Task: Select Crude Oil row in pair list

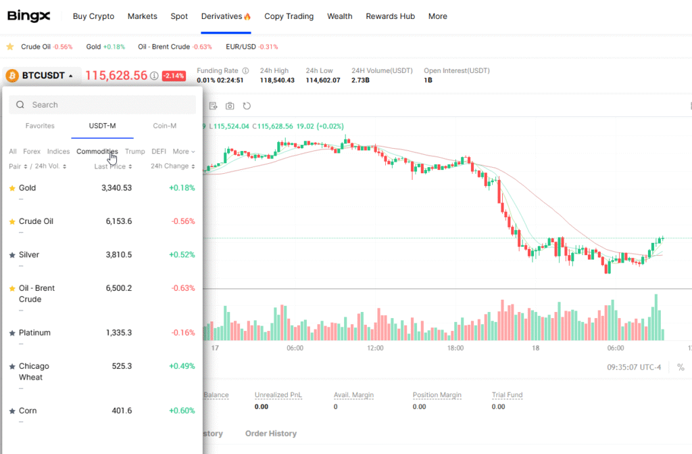Action: [x=102, y=226]
